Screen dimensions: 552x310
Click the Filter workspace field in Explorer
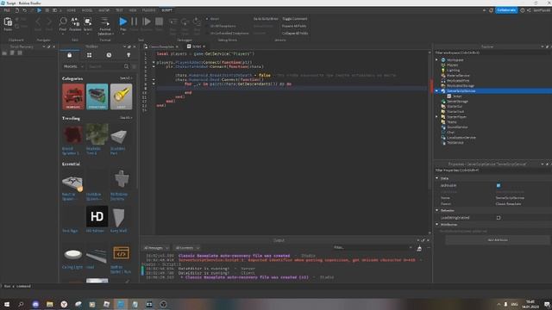[x=492, y=53]
